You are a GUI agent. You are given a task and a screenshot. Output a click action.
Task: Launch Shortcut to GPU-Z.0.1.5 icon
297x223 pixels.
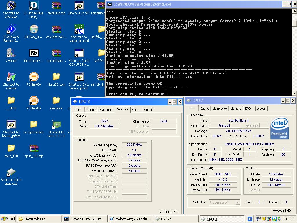(x=57, y=125)
